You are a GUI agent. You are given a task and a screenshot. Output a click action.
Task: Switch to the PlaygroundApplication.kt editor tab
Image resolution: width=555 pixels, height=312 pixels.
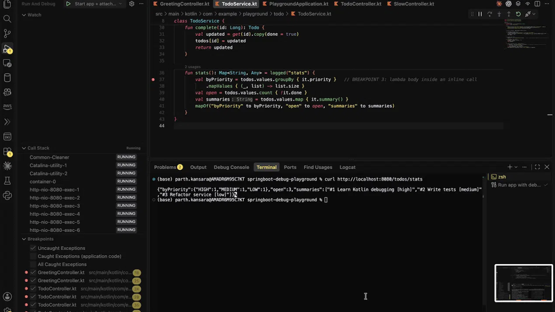tap(295, 4)
